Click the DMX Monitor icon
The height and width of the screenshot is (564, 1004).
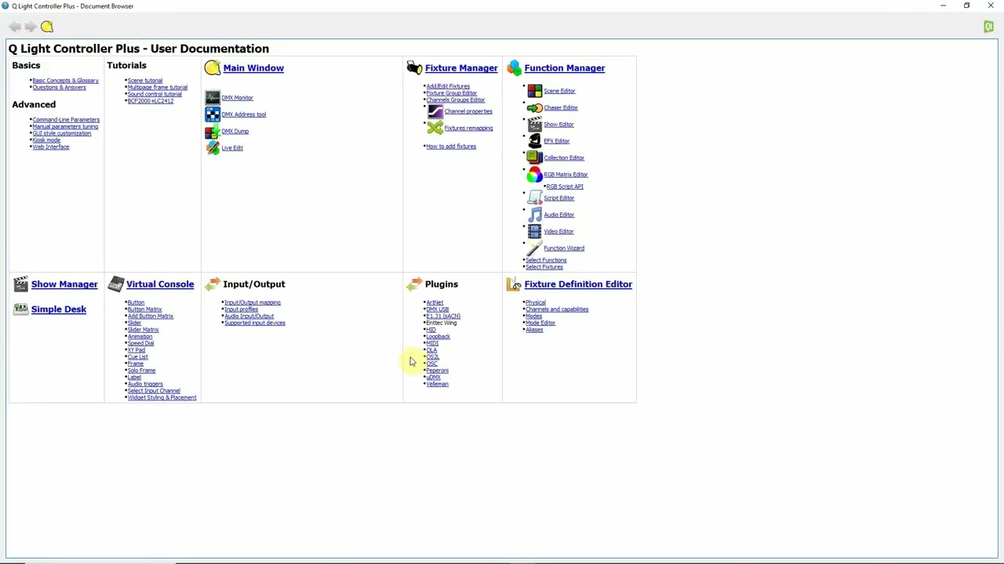213,98
